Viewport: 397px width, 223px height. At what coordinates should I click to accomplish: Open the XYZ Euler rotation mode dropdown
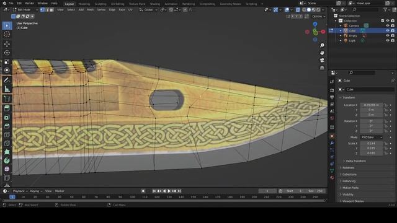371,138
